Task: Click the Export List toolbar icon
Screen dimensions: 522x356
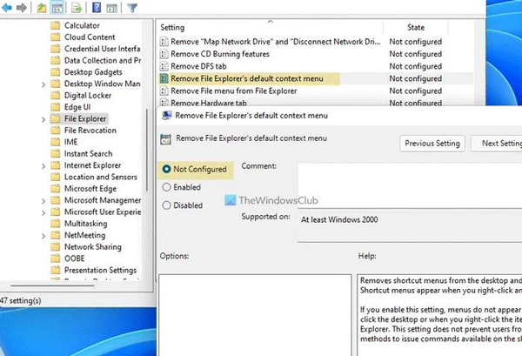Action: point(77,7)
